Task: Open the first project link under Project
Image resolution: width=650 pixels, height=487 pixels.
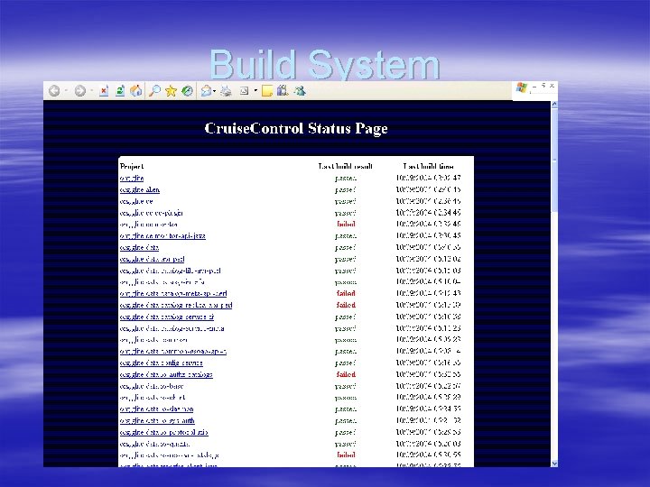Action: tap(132, 178)
